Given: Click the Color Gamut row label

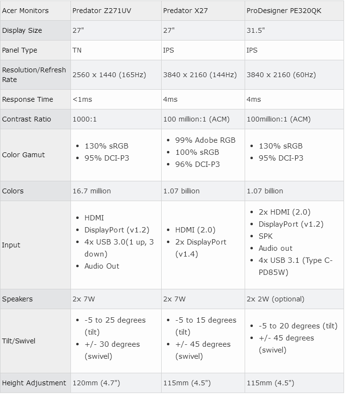Looking at the screenshot, I should click(x=24, y=155).
